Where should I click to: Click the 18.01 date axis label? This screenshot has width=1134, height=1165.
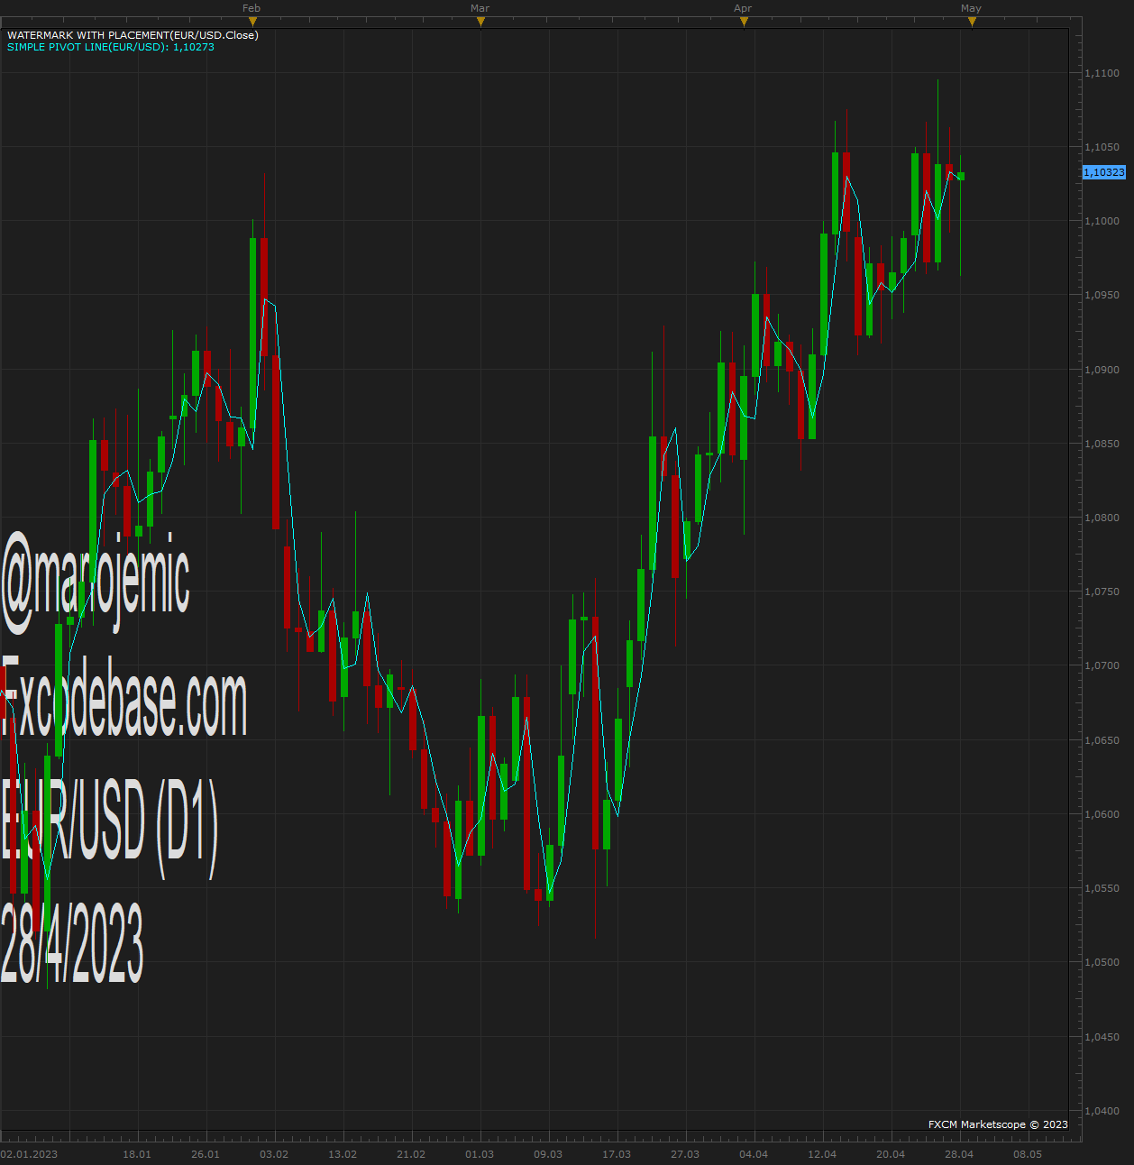pyautogui.click(x=137, y=1154)
